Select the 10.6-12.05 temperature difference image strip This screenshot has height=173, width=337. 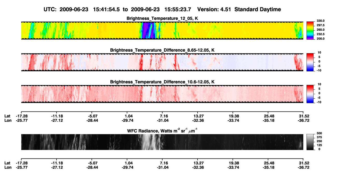pyautogui.click(x=162, y=94)
